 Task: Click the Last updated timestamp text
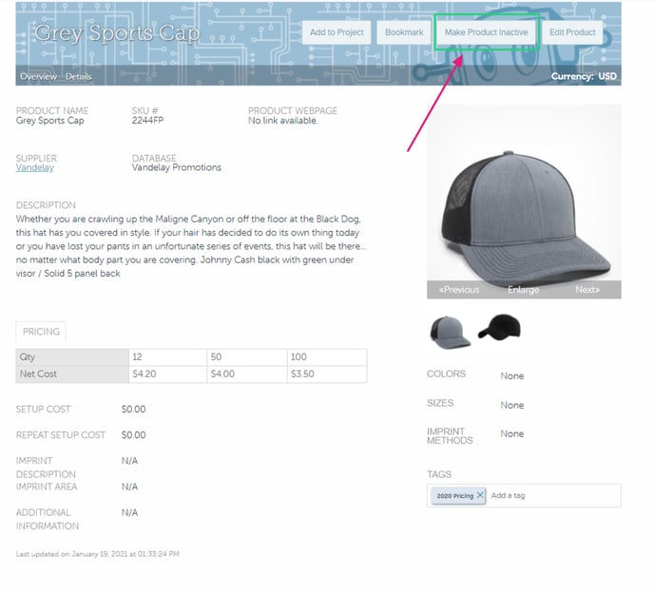click(x=98, y=554)
